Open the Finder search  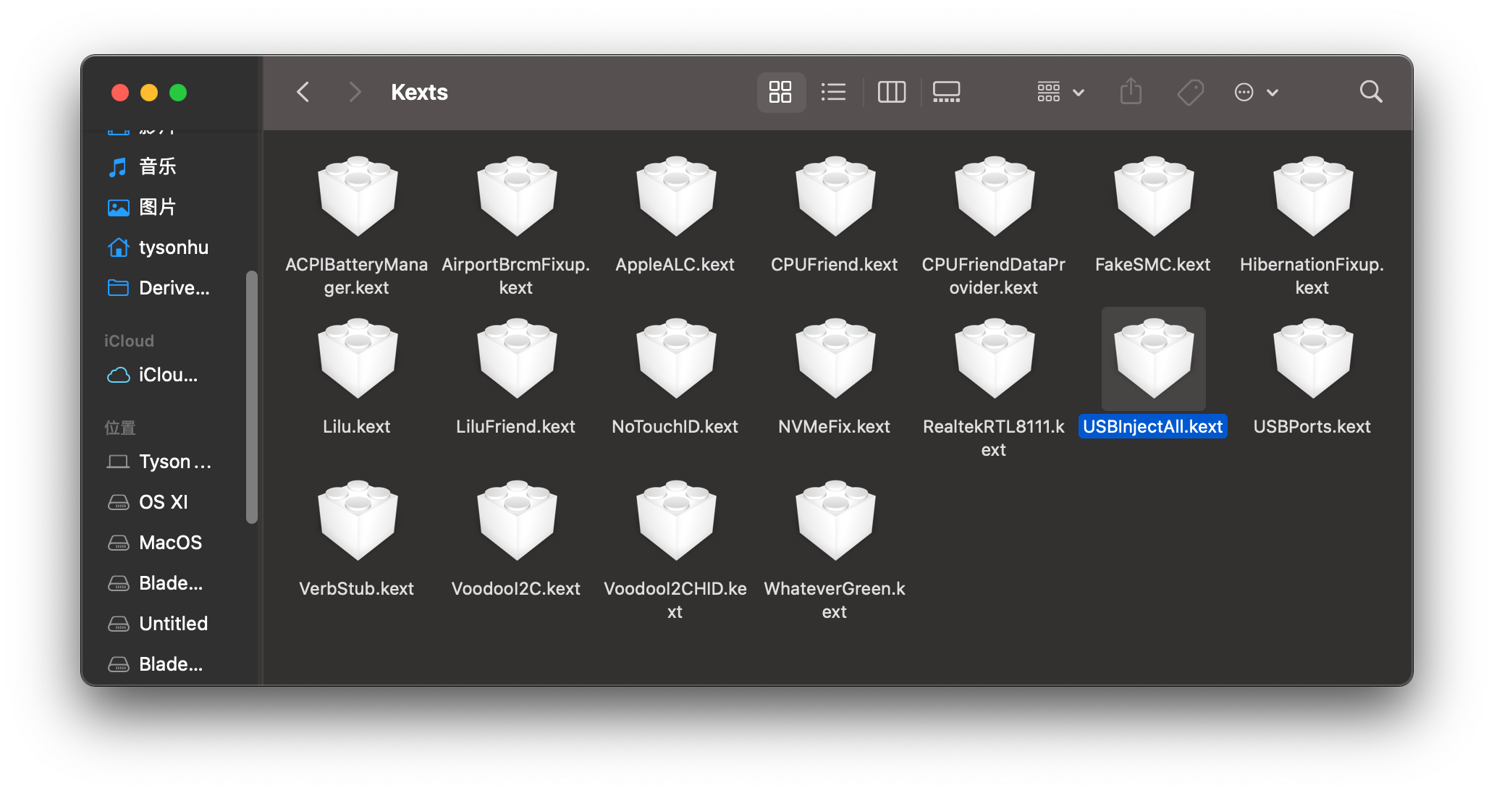1370,92
